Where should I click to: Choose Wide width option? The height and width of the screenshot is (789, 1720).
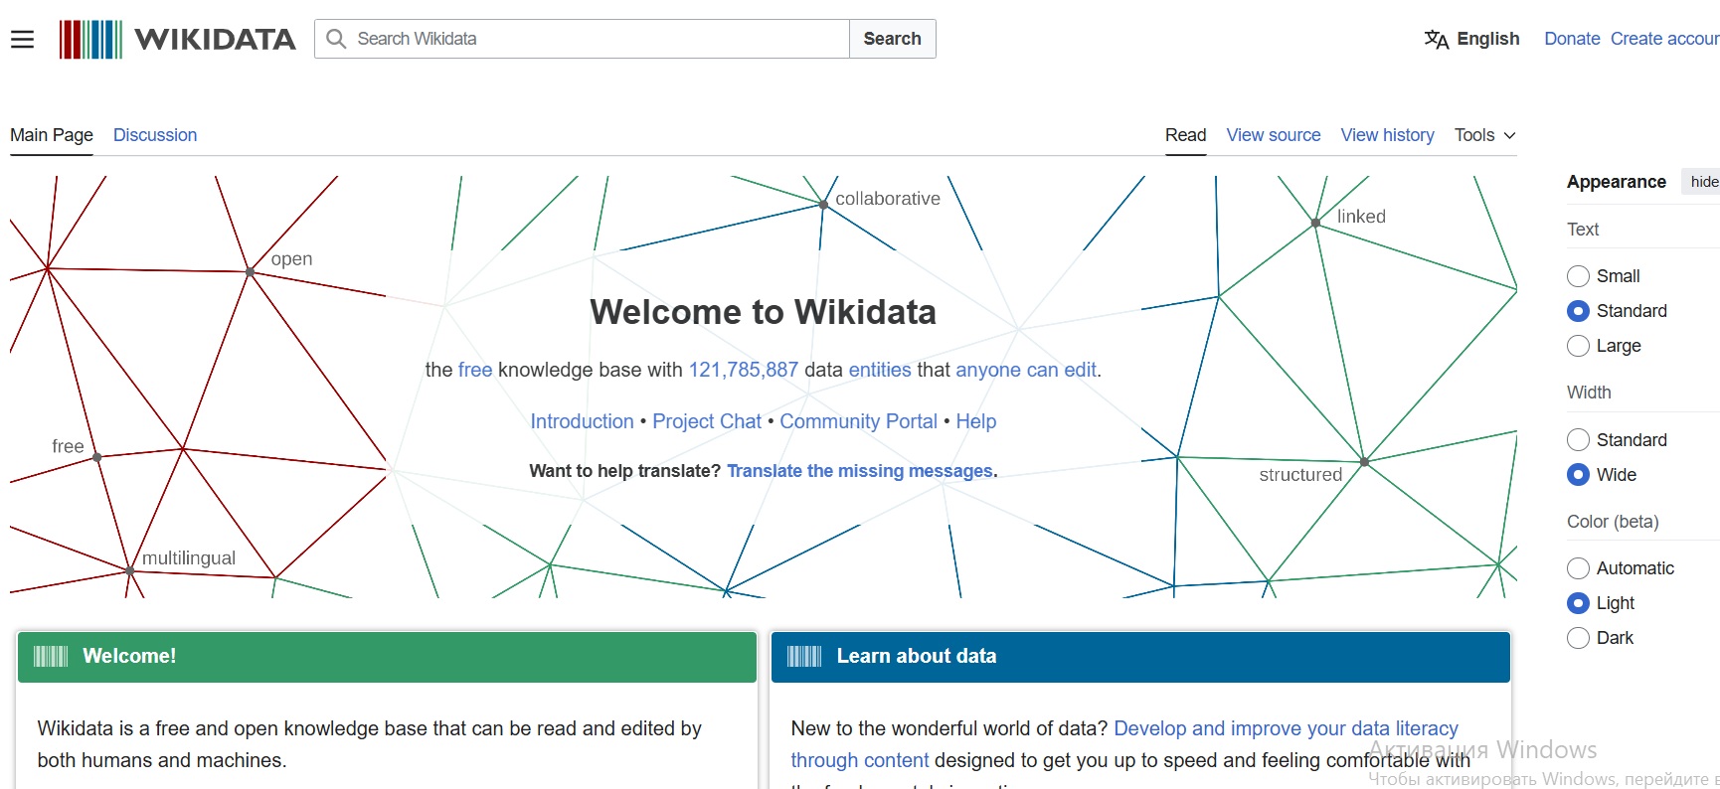click(1578, 475)
